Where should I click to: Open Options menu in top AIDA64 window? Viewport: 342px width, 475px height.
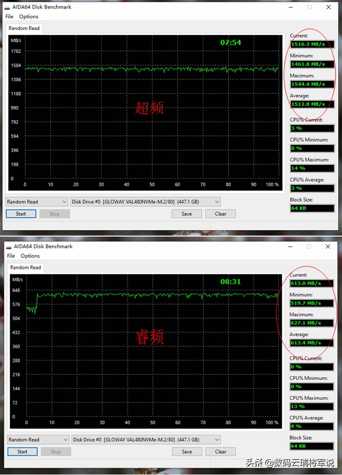pyautogui.click(x=28, y=16)
